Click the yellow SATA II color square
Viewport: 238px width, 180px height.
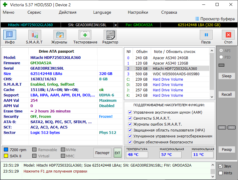coord(6,156)
